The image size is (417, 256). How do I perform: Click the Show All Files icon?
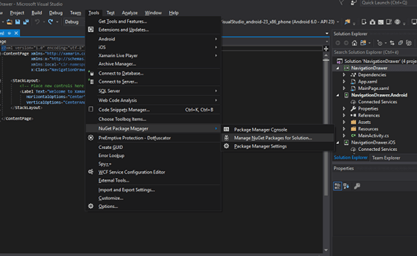pyautogui.click(x=409, y=43)
